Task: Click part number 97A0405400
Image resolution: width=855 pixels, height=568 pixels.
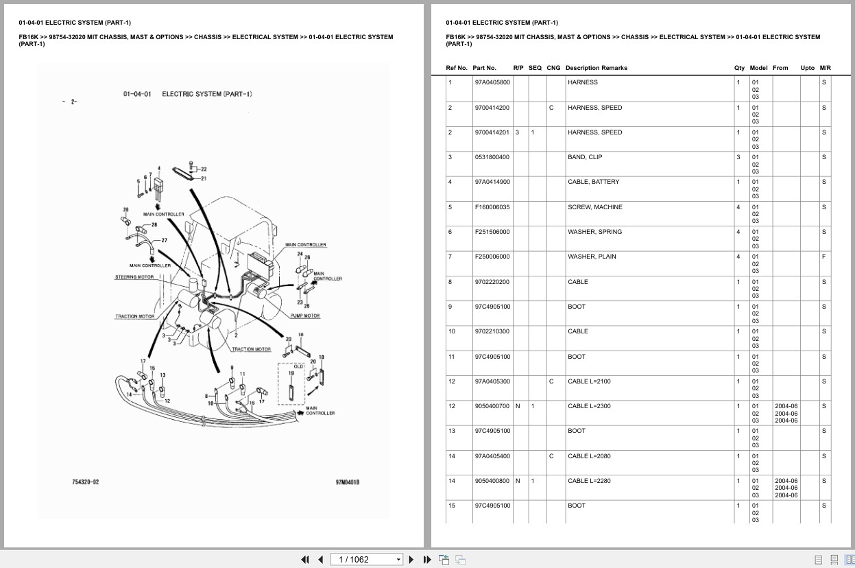Action: 492,456
